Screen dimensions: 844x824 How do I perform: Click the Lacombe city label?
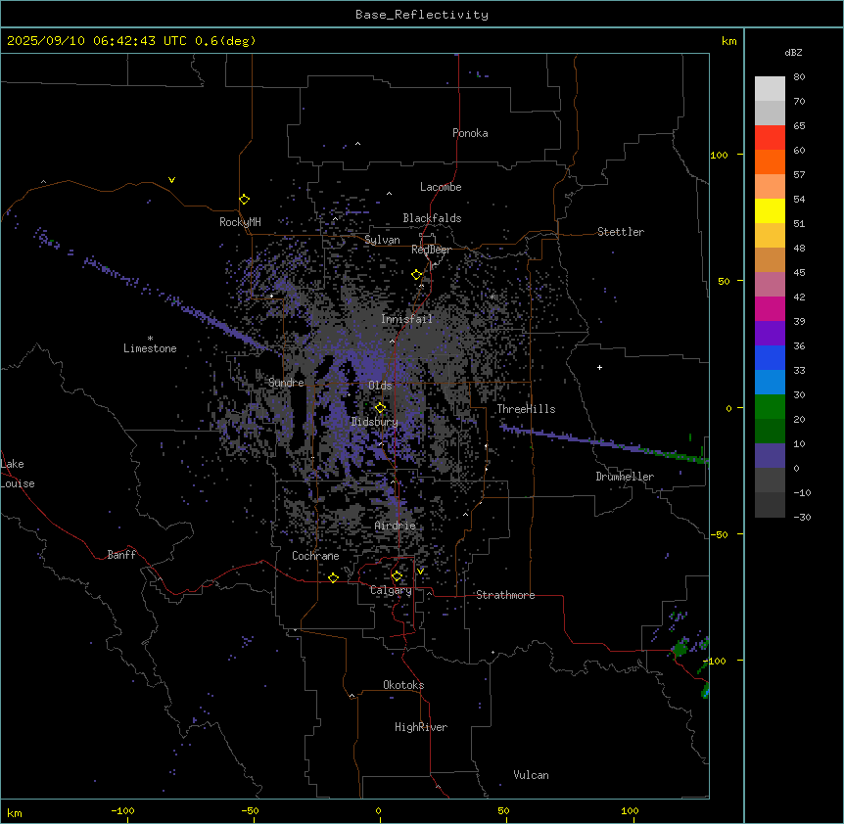[441, 187]
